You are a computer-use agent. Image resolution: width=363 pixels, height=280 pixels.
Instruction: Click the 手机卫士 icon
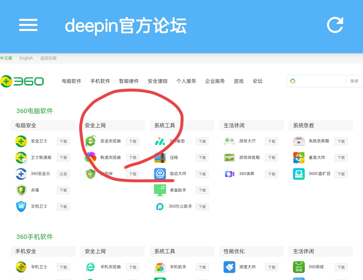21,267
